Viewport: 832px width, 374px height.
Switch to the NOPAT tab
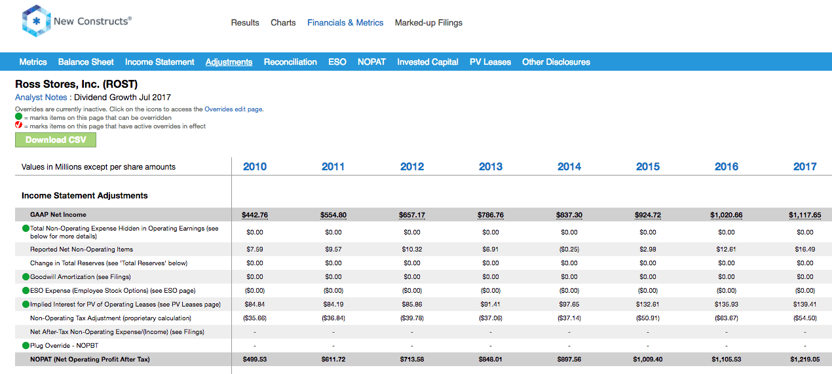pyautogui.click(x=371, y=62)
